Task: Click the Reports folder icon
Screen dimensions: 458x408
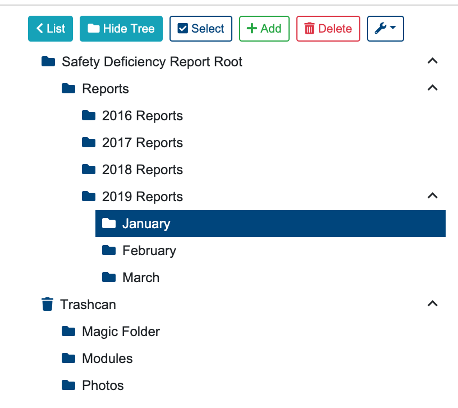Action: (x=68, y=88)
